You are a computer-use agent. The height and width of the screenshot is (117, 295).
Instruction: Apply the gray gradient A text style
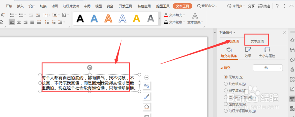pos(151,19)
